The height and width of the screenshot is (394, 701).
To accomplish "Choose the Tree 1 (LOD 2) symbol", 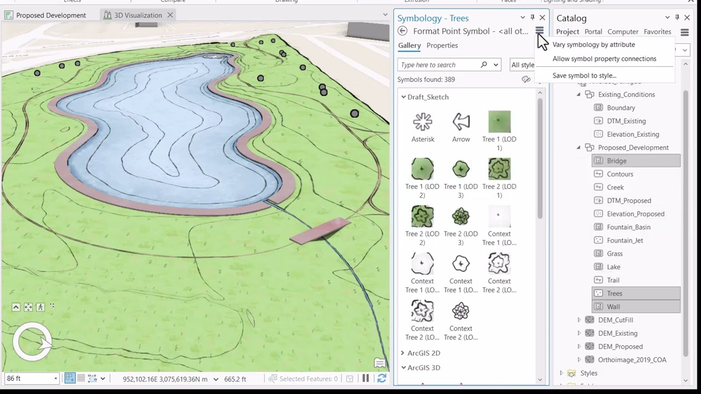I will [x=422, y=178].
